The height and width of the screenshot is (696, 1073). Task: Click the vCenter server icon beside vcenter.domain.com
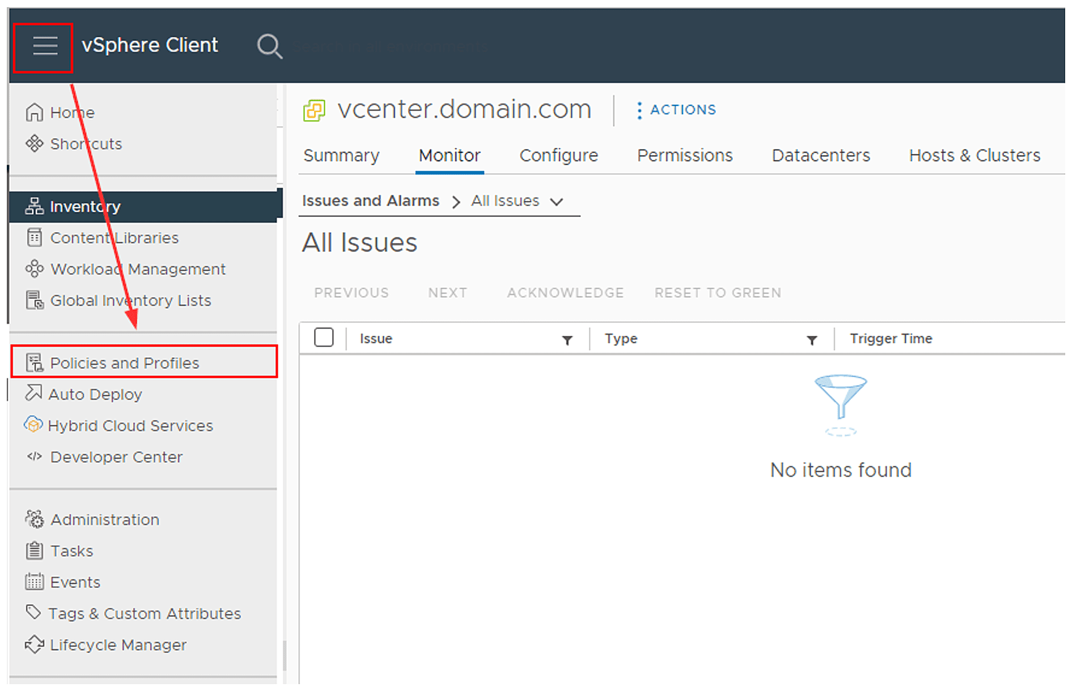pyautogui.click(x=314, y=110)
